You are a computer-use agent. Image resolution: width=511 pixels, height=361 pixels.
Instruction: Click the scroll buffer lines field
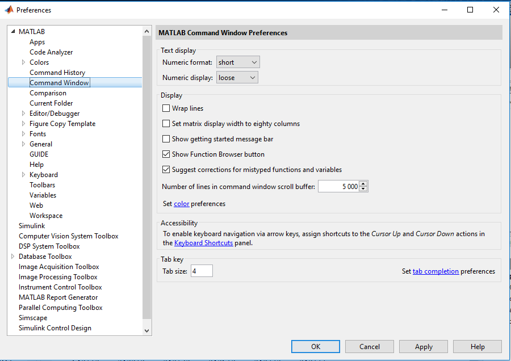[x=338, y=186]
